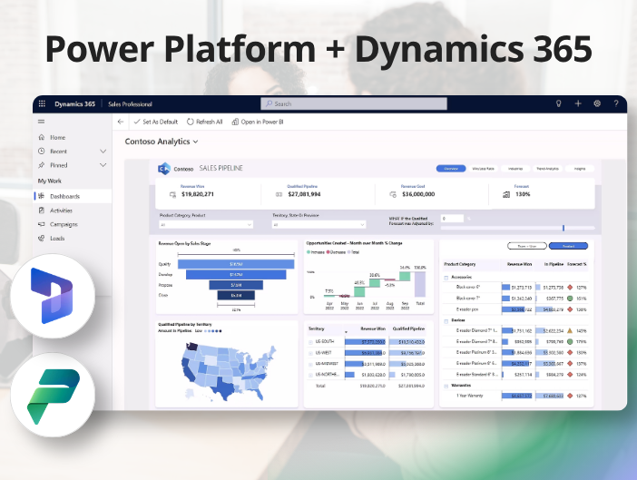Click the lightbulb assistant icon
Screen dimensions: 637x480
[559, 103]
